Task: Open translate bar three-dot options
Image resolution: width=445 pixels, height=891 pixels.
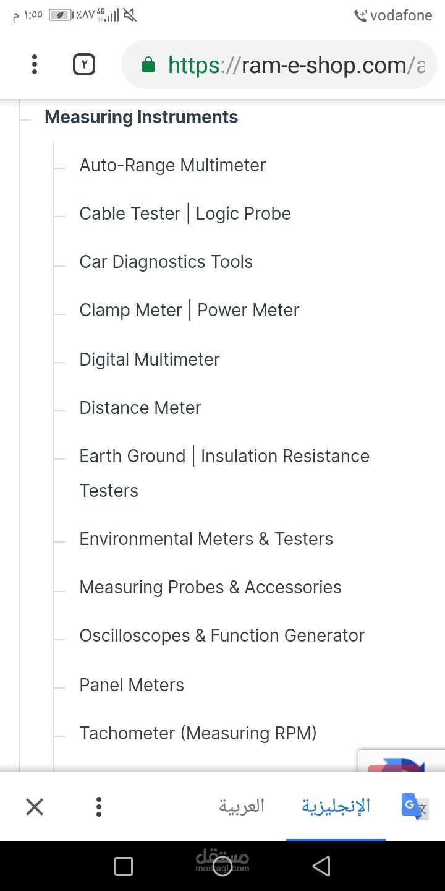Action: point(99,806)
